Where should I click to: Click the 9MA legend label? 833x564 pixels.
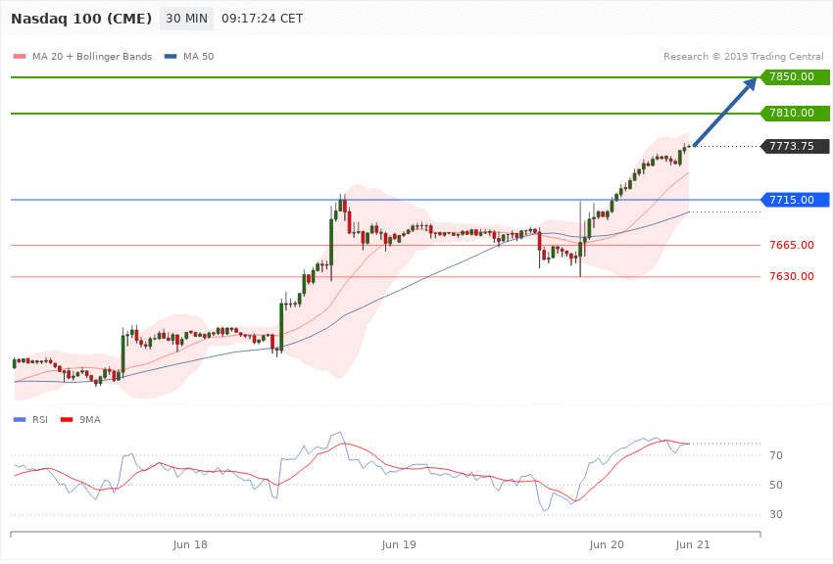[x=90, y=420]
